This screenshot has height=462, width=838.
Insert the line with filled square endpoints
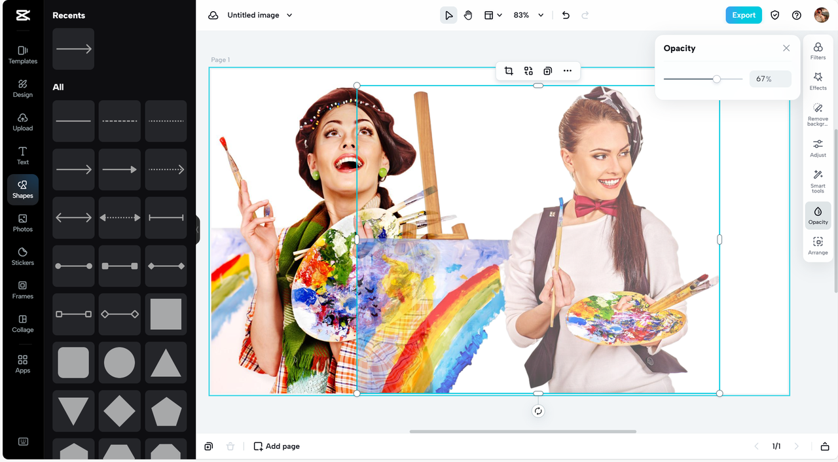pyautogui.click(x=120, y=266)
